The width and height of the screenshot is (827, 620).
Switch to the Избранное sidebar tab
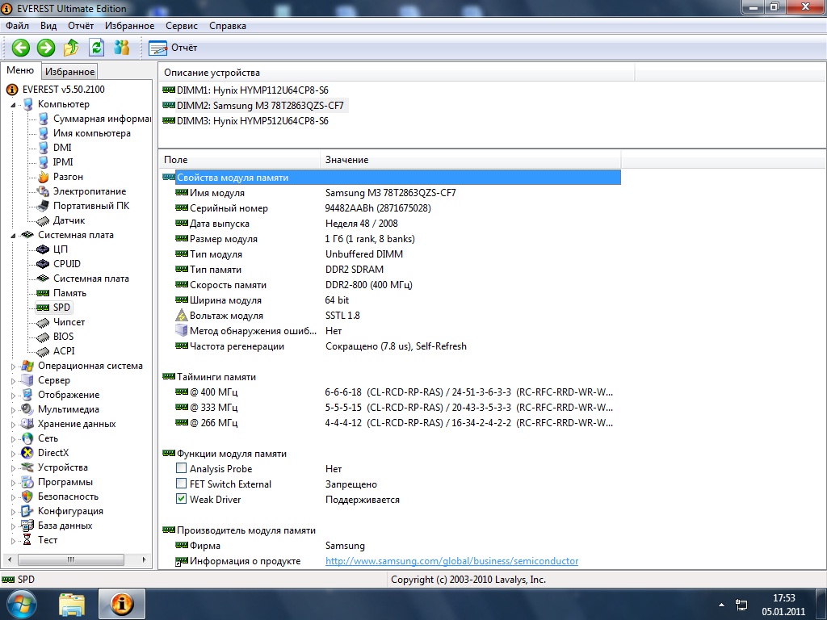(x=69, y=72)
